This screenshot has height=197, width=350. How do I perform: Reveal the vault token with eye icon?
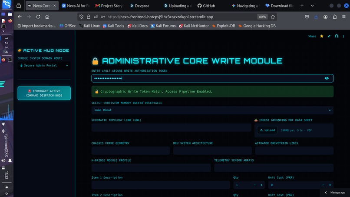327,78
